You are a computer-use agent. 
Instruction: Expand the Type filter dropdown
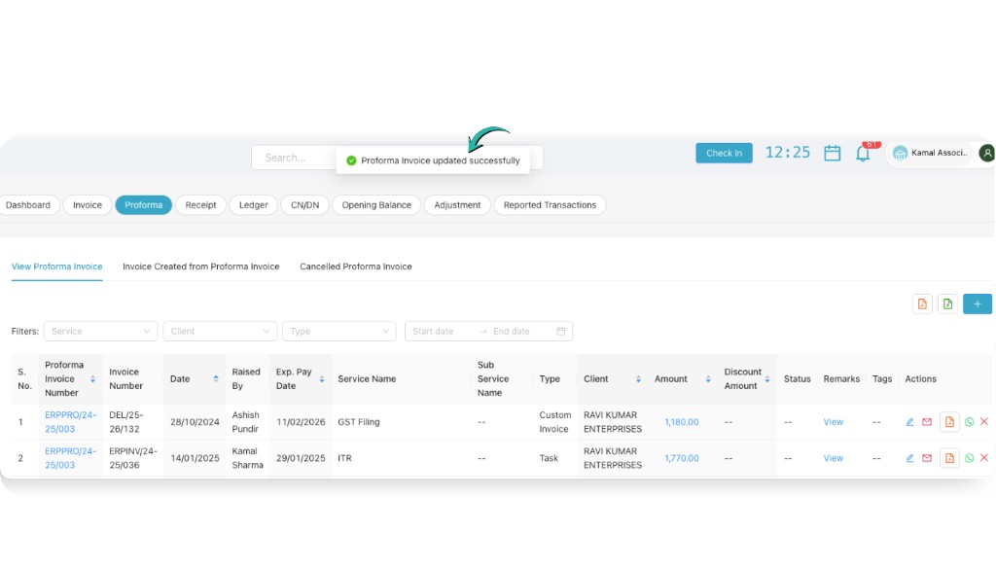338,332
